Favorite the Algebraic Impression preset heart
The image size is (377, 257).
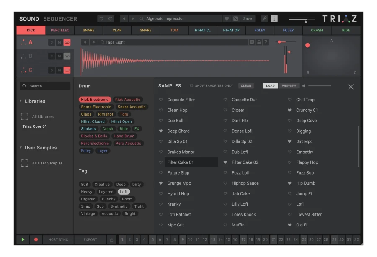point(227,18)
